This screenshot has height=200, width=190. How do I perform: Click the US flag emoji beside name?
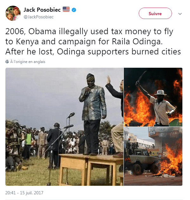[x=66, y=9]
